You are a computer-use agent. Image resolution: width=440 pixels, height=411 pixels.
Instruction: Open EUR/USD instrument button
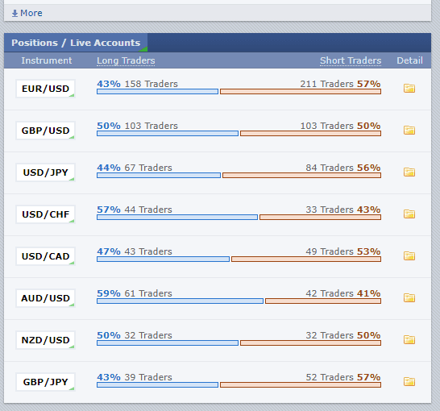[45, 89]
